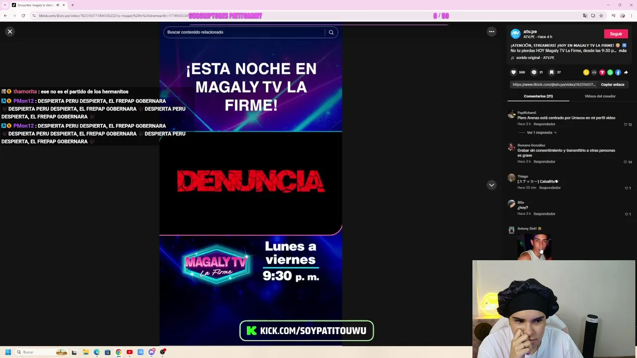The height and width of the screenshot is (358, 637).
Task: Share the video to WhatsApp
Action: coord(610,73)
